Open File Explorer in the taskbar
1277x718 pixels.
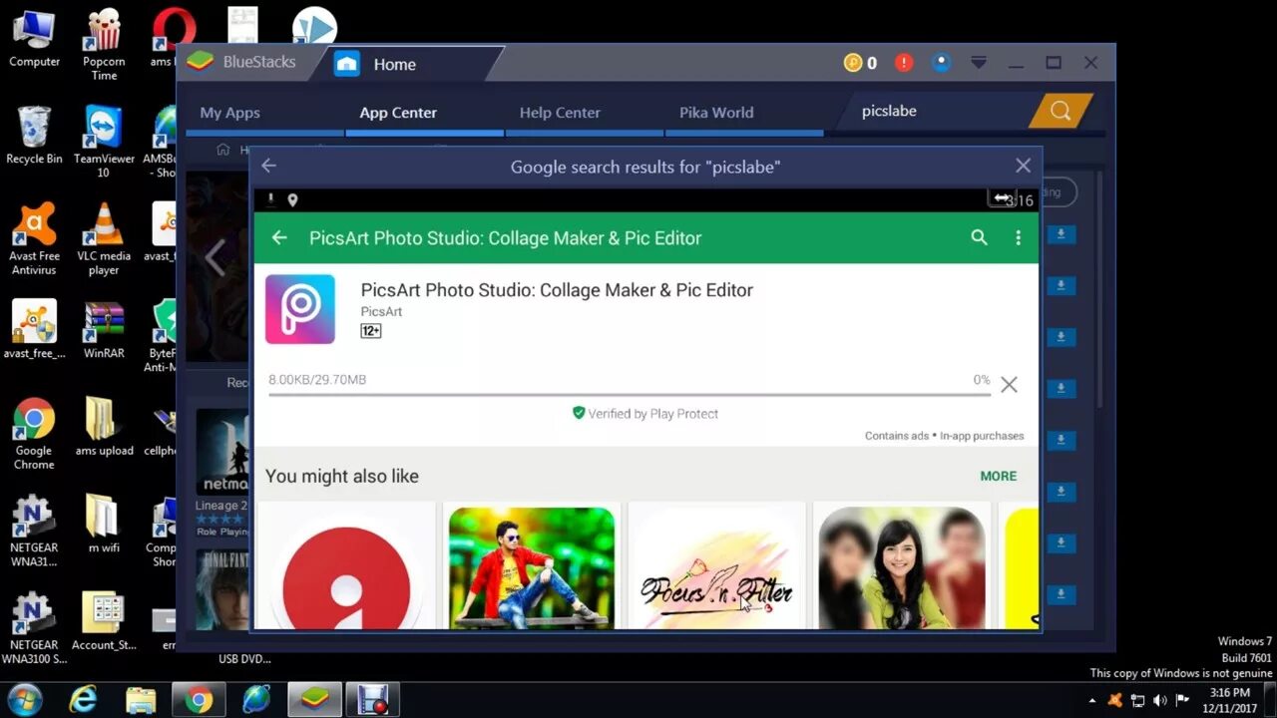(x=141, y=699)
